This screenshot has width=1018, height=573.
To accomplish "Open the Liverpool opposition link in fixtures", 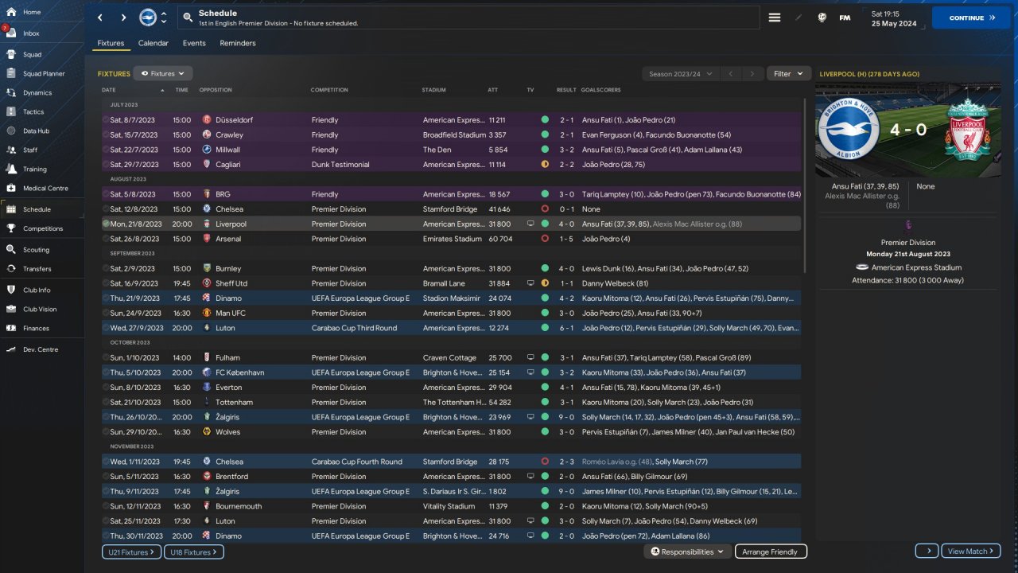I will [x=231, y=224].
